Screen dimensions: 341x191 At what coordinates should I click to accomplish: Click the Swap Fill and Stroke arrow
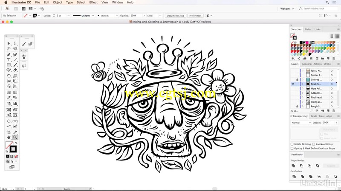[x=16, y=143]
